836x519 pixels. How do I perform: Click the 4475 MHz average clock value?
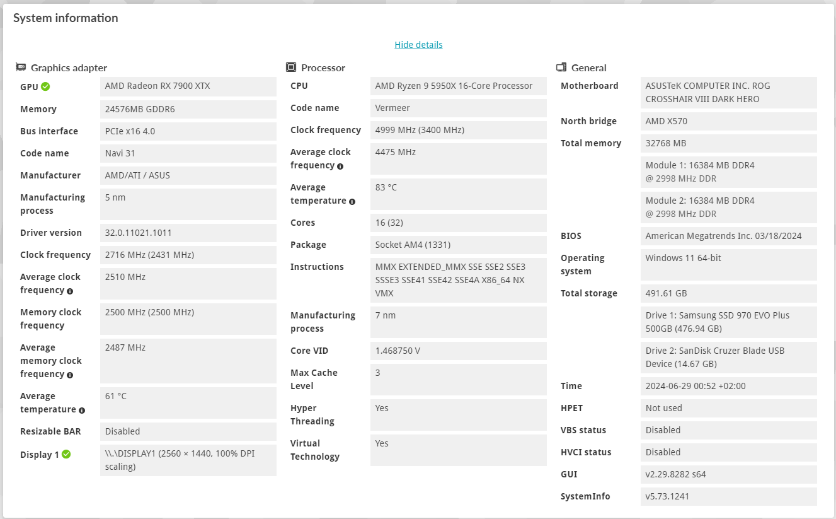coord(459,159)
